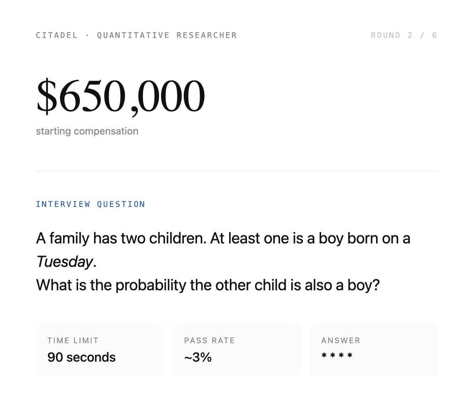Click the question sentence about two children
The width and height of the screenshot is (474, 406).
click(x=223, y=250)
